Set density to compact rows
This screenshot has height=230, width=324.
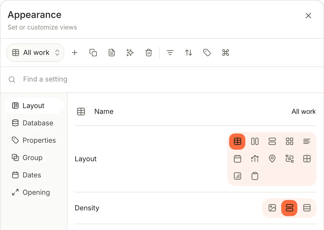pyautogui.click(x=307, y=208)
